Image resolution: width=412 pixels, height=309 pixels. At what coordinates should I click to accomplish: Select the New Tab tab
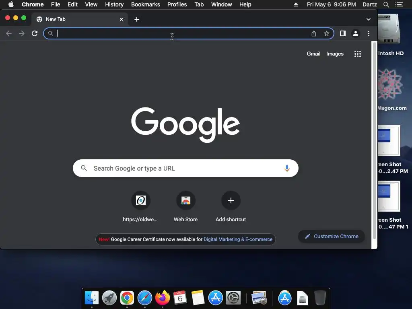[x=80, y=19]
